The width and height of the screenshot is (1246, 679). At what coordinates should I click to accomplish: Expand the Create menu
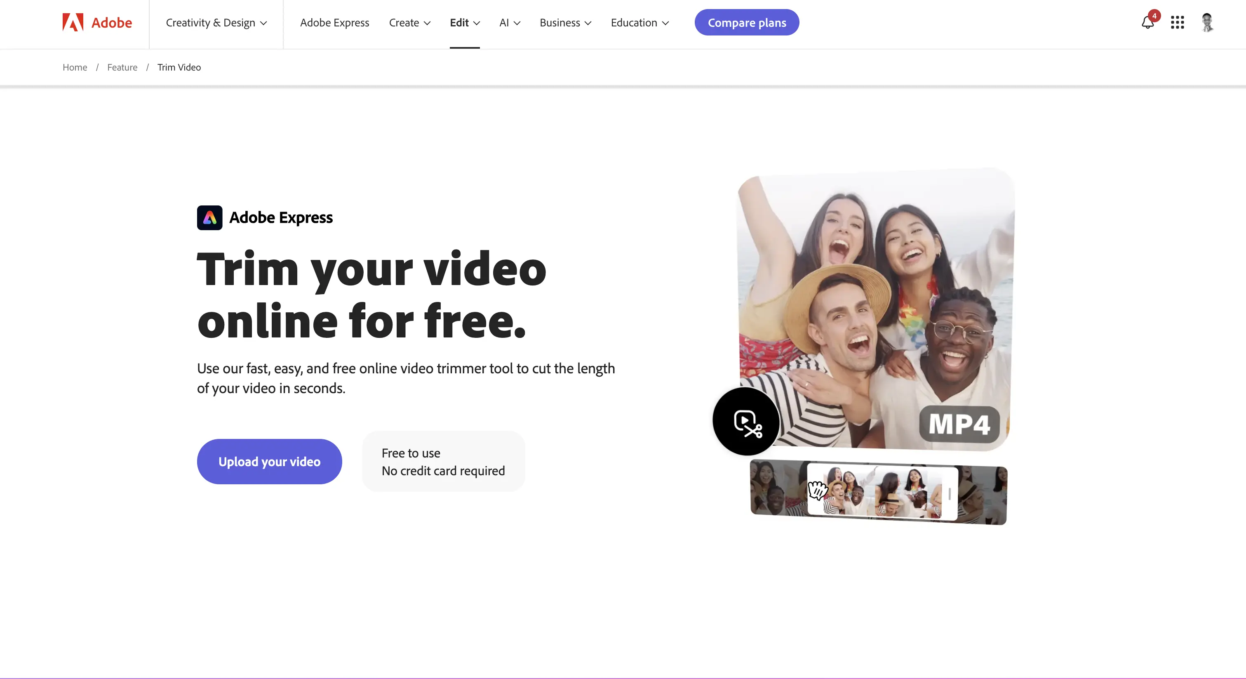[410, 23]
